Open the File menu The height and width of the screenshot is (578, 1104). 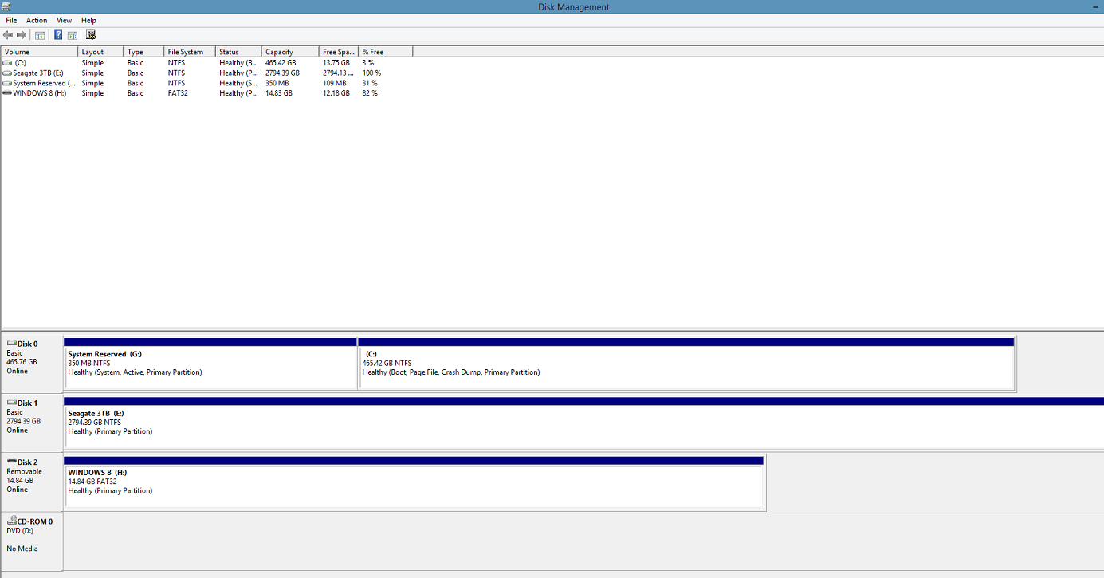(x=11, y=20)
